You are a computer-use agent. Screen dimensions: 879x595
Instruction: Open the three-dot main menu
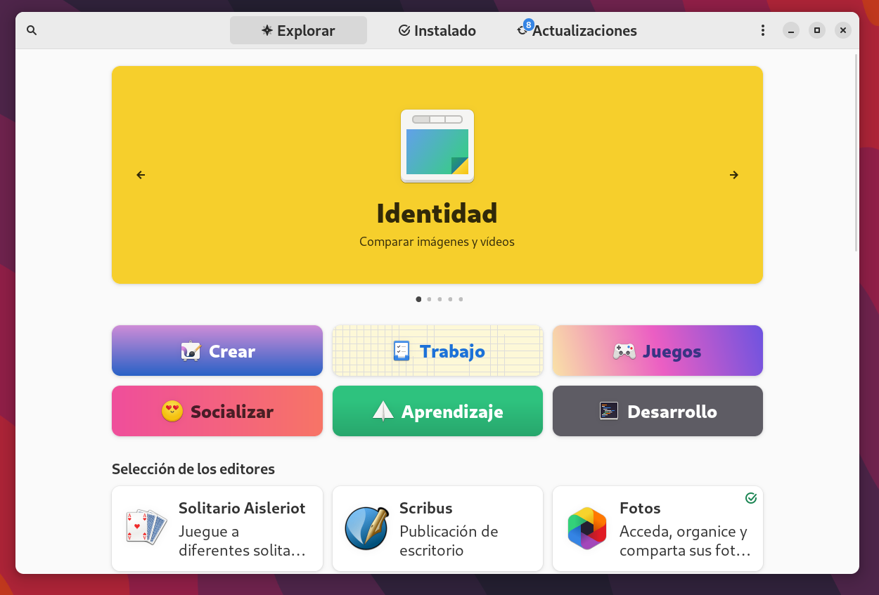click(763, 30)
